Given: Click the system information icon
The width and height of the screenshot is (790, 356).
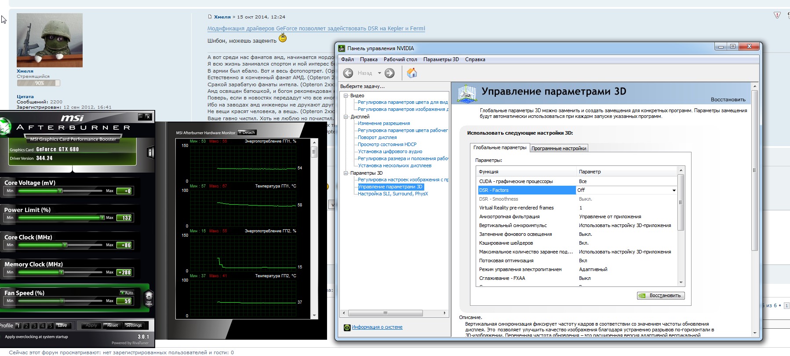Looking at the screenshot, I should [x=347, y=327].
